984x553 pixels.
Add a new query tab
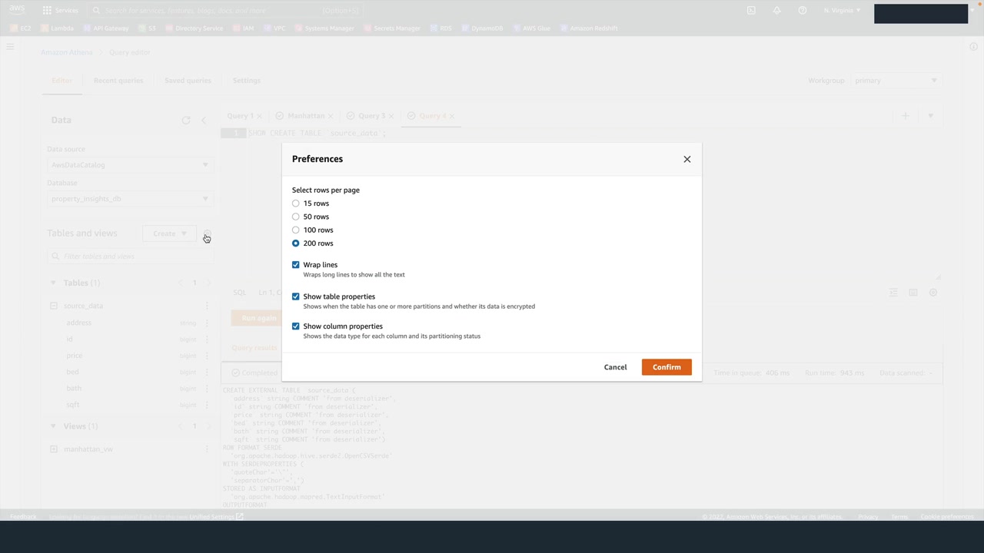click(x=906, y=116)
